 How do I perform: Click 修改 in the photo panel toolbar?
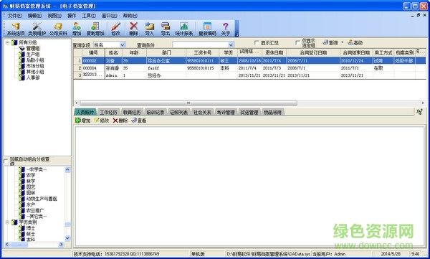point(102,121)
